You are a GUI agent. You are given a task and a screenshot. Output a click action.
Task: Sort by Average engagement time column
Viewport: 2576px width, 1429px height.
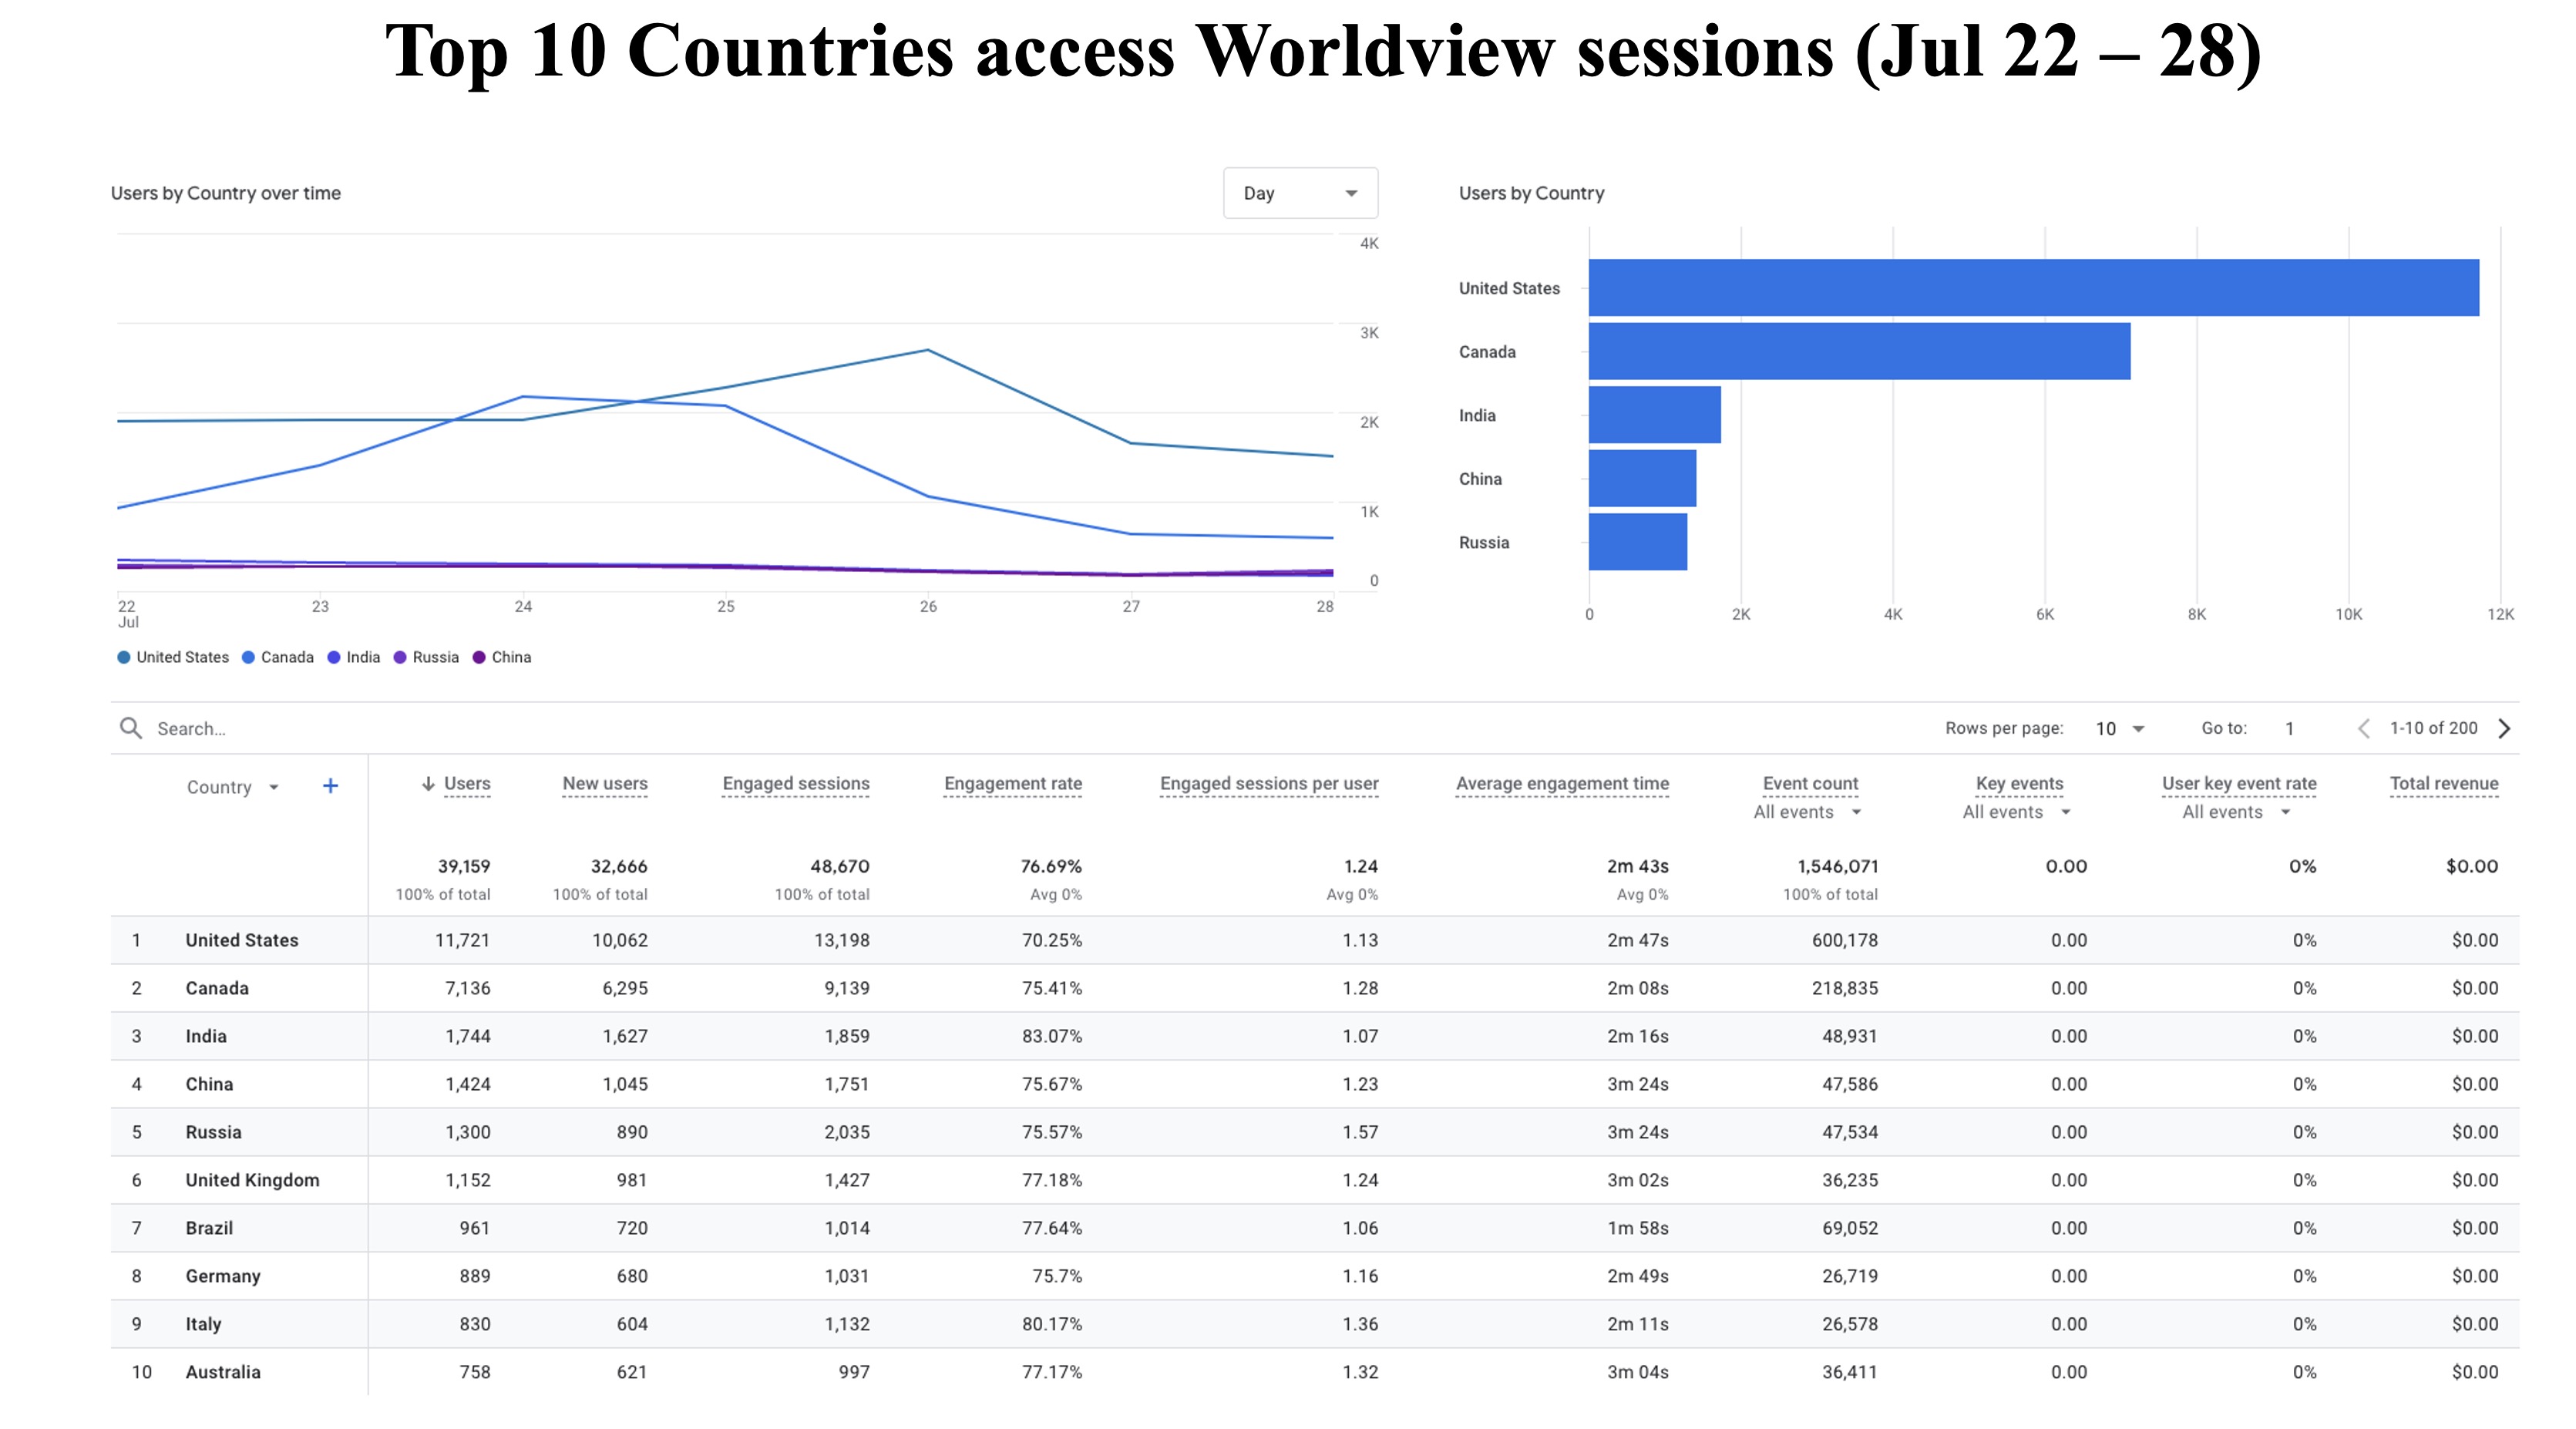(x=1562, y=784)
